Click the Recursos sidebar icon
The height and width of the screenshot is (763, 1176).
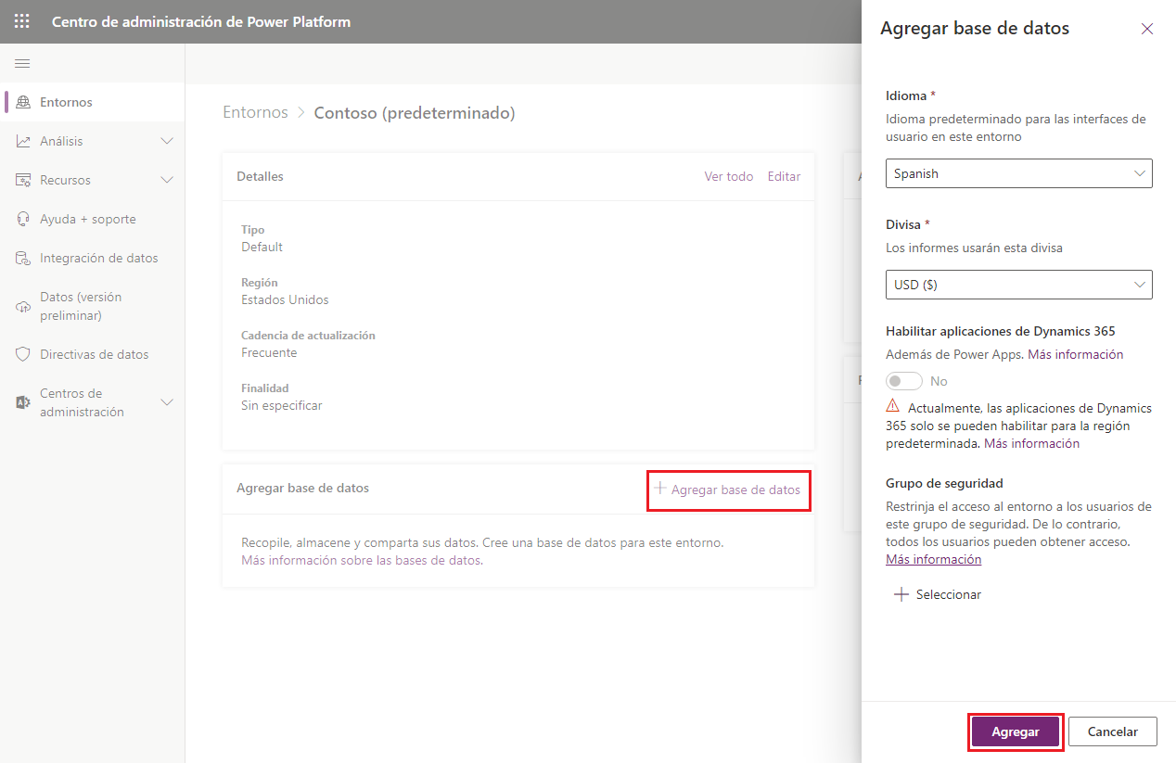23,180
